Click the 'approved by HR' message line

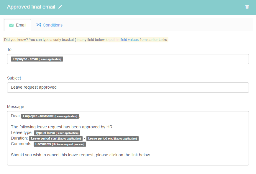[62, 127]
